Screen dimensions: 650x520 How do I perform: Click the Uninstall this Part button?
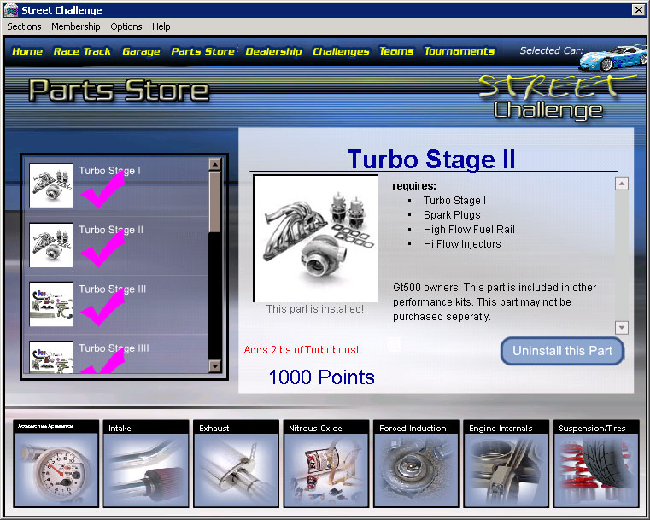pyautogui.click(x=562, y=351)
